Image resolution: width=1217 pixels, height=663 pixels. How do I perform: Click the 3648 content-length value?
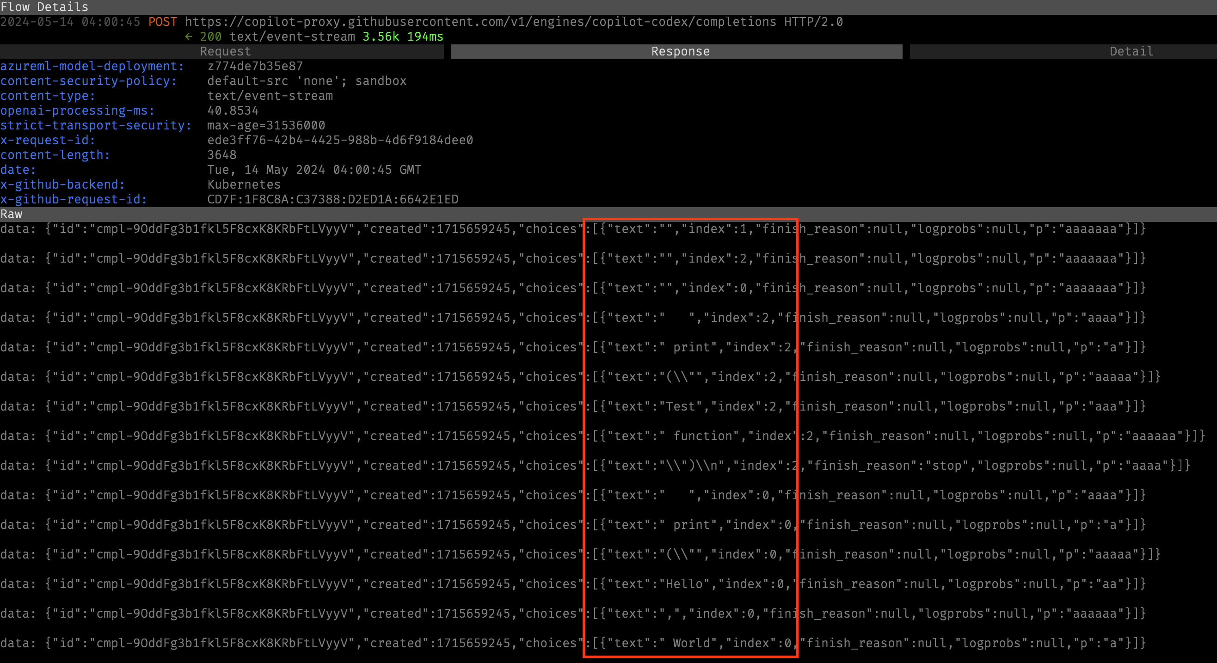pos(222,155)
